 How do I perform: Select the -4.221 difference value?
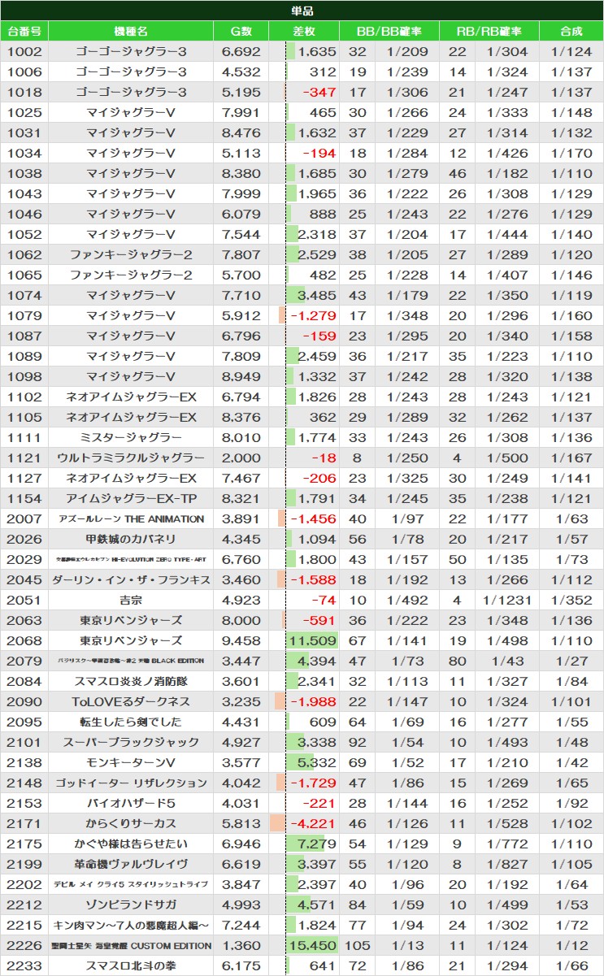point(315,823)
